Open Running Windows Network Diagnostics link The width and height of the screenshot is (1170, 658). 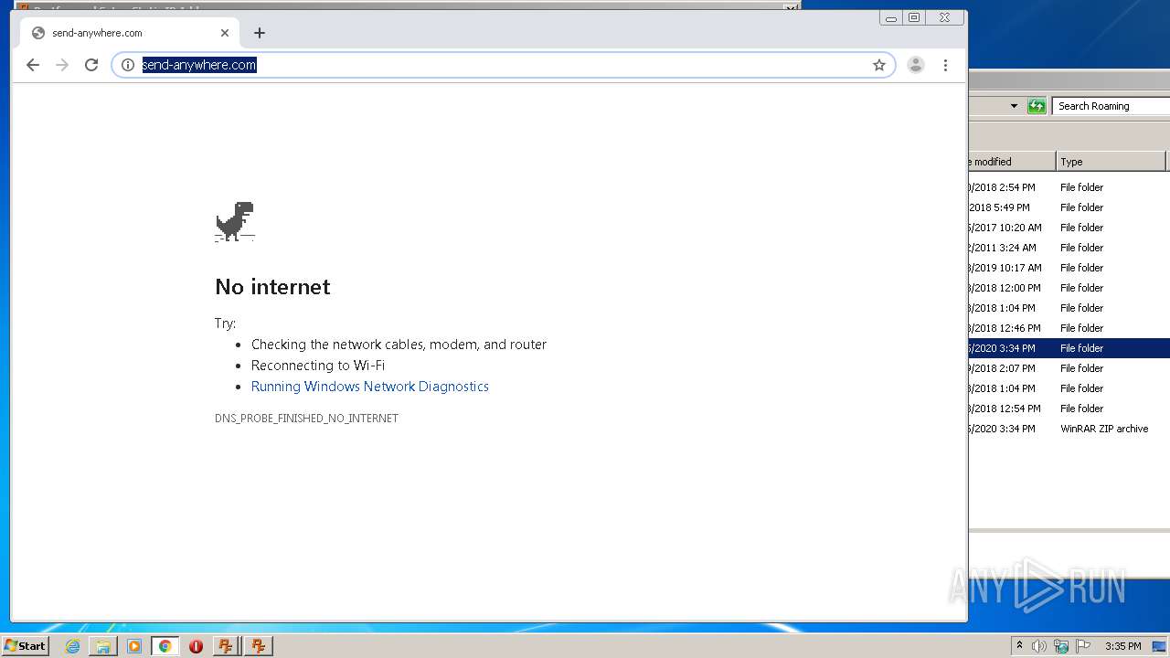pyautogui.click(x=370, y=387)
